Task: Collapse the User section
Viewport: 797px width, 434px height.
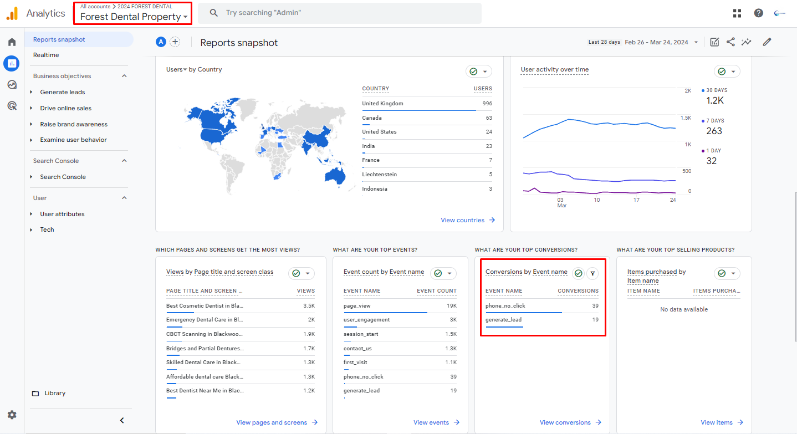Action: click(x=124, y=198)
